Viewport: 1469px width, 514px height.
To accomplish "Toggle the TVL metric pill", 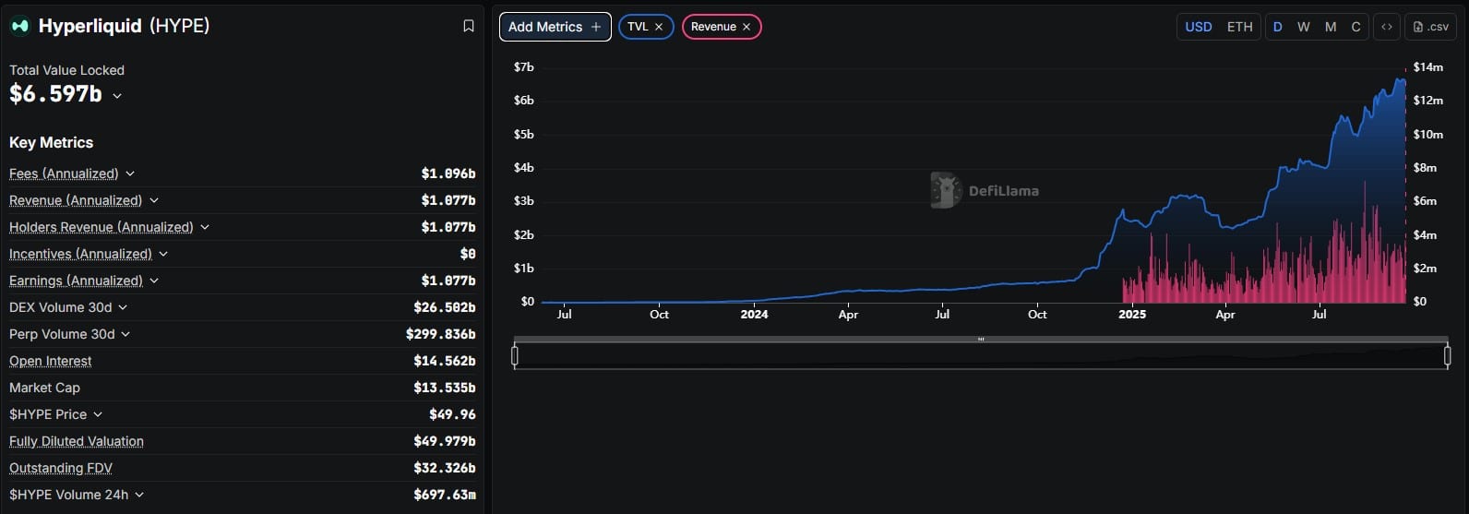I will pos(646,27).
